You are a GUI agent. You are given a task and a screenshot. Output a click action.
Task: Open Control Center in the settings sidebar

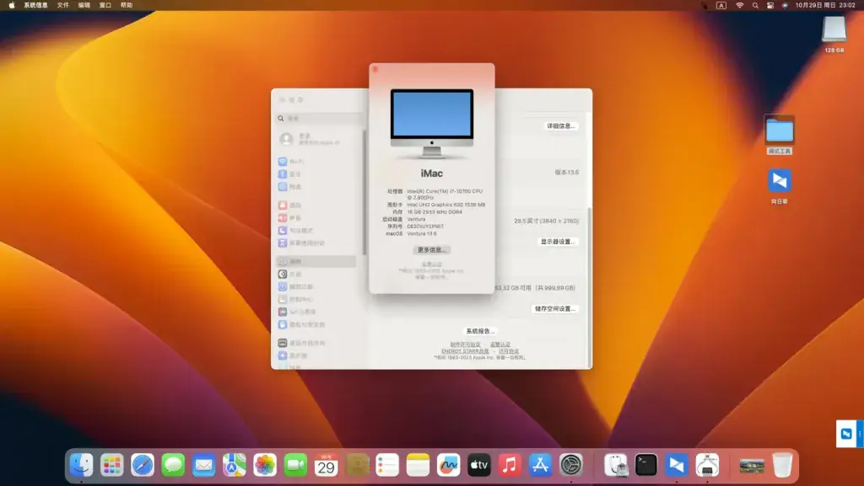click(316, 299)
